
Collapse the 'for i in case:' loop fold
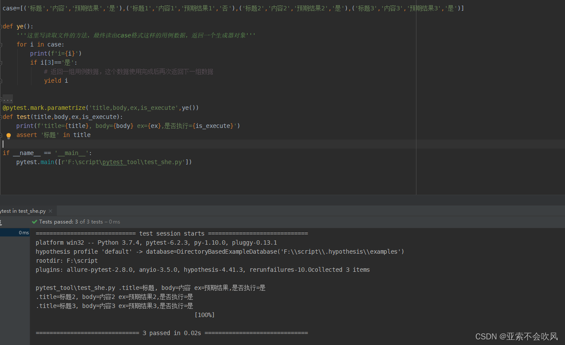1,44
